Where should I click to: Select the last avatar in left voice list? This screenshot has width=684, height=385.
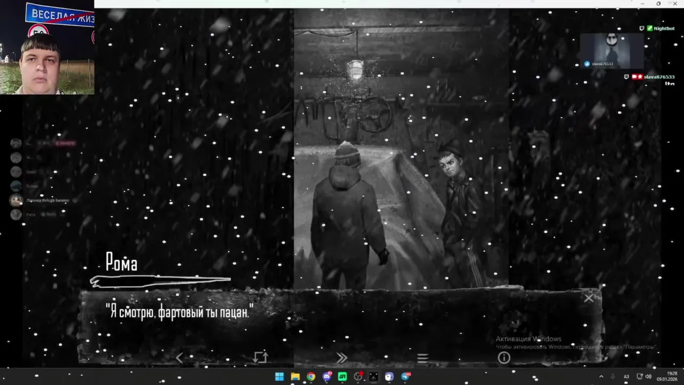pyautogui.click(x=16, y=214)
